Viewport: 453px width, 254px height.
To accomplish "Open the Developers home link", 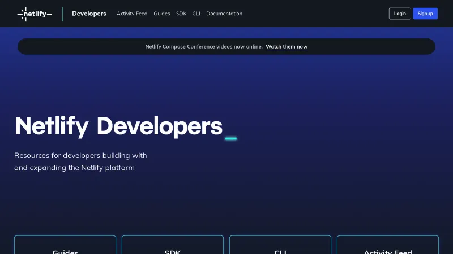I will 89,14.
